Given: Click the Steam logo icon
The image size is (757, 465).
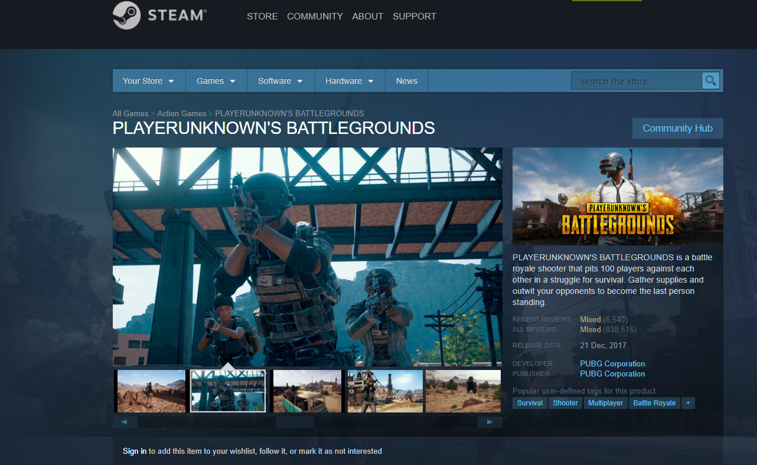Looking at the screenshot, I should (125, 15).
